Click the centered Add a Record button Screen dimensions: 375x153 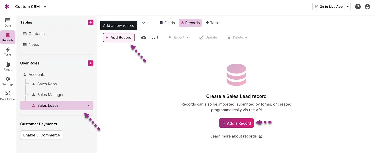pos(236,123)
